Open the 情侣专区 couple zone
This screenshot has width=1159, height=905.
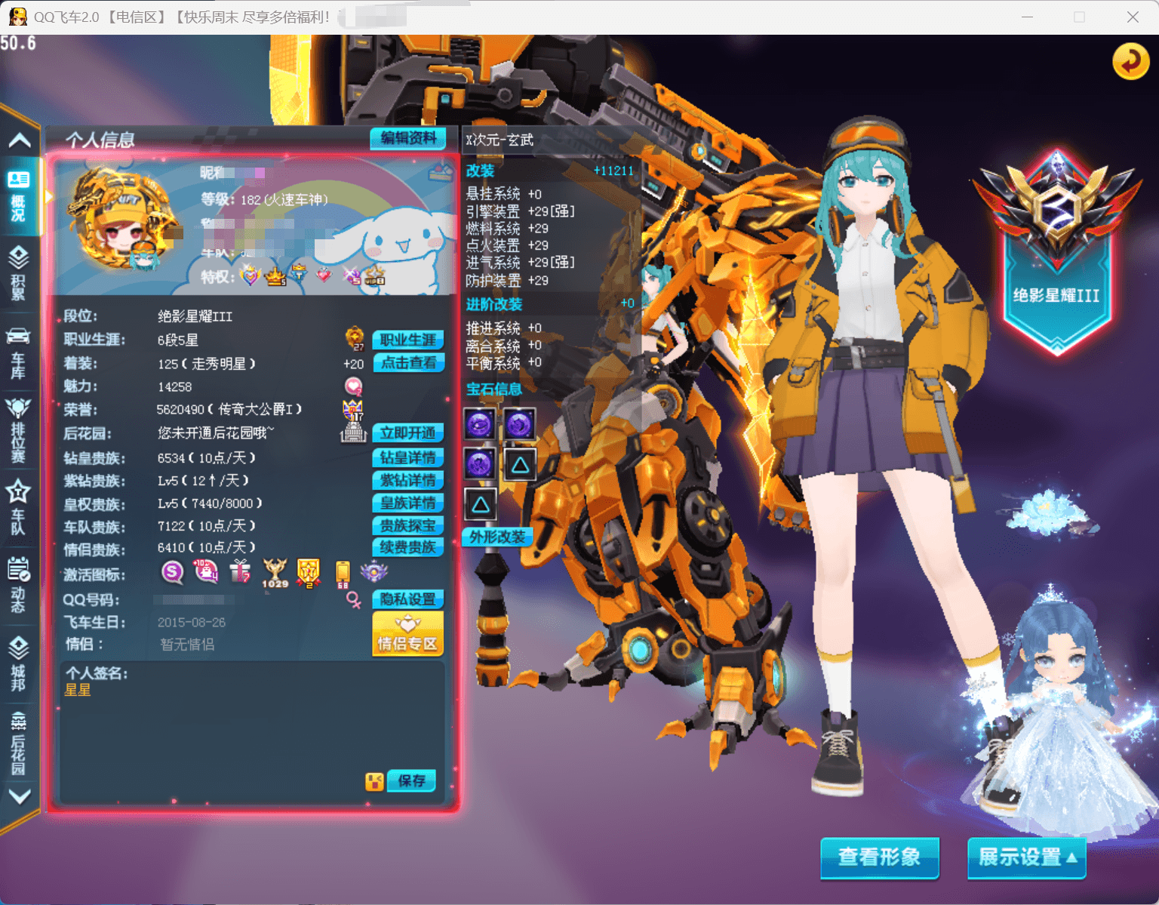coord(407,633)
